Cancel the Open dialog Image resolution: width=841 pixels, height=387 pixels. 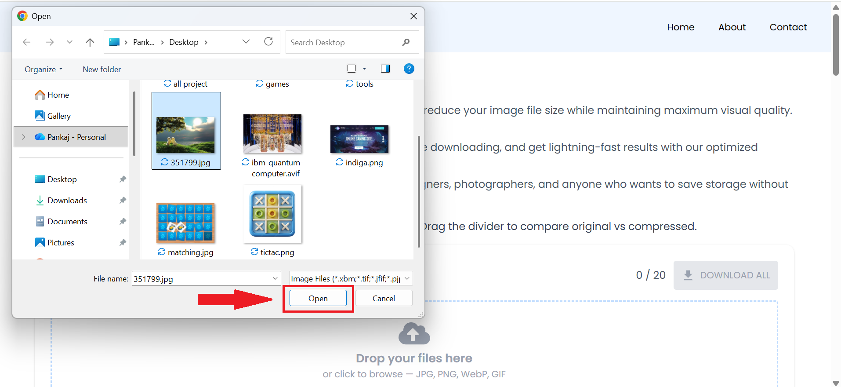384,299
